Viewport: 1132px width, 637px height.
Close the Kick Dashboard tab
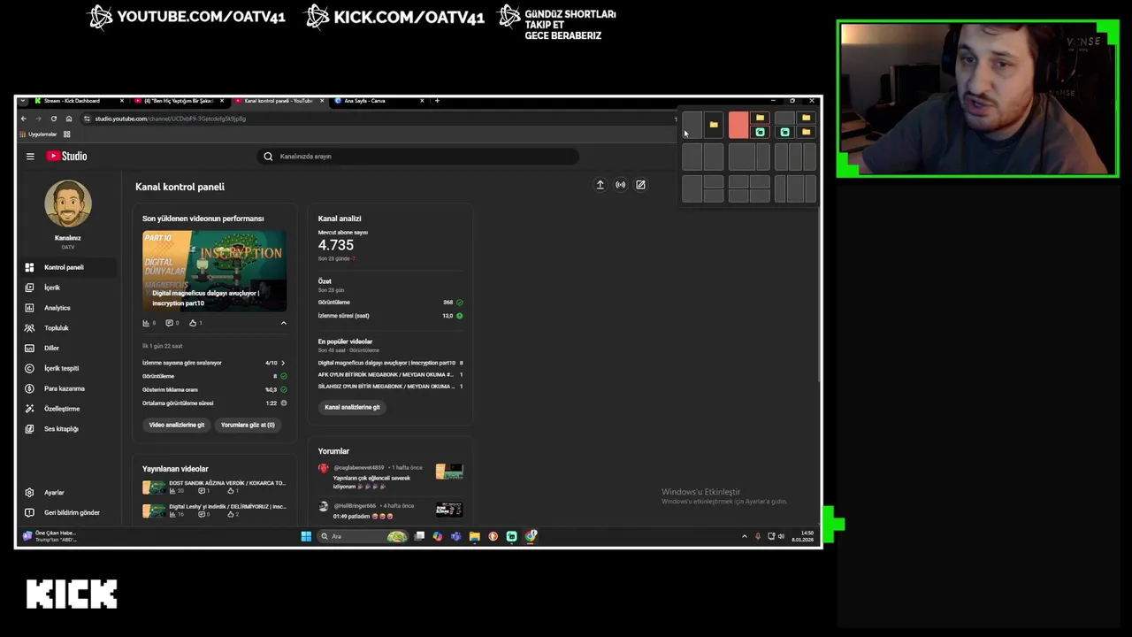click(x=122, y=101)
